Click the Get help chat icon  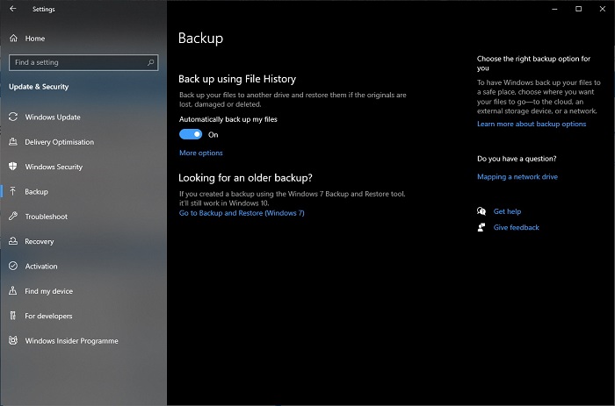coord(481,211)
